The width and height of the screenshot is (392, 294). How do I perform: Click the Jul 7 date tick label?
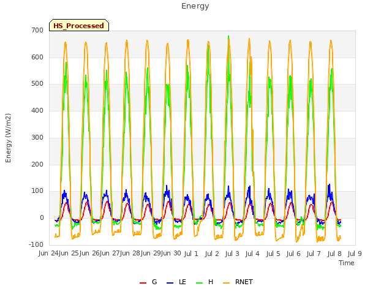[314, 254]
